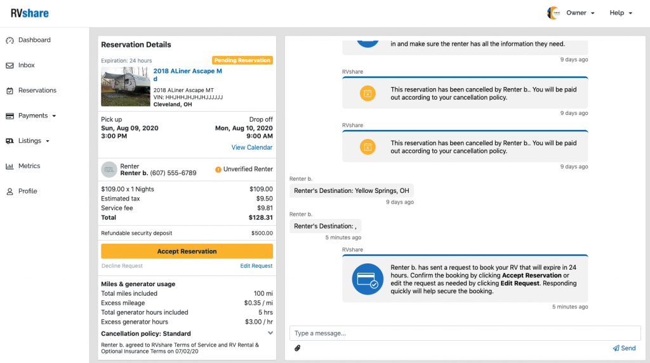Expand the Payments submenu arrow

coord(54,116)
